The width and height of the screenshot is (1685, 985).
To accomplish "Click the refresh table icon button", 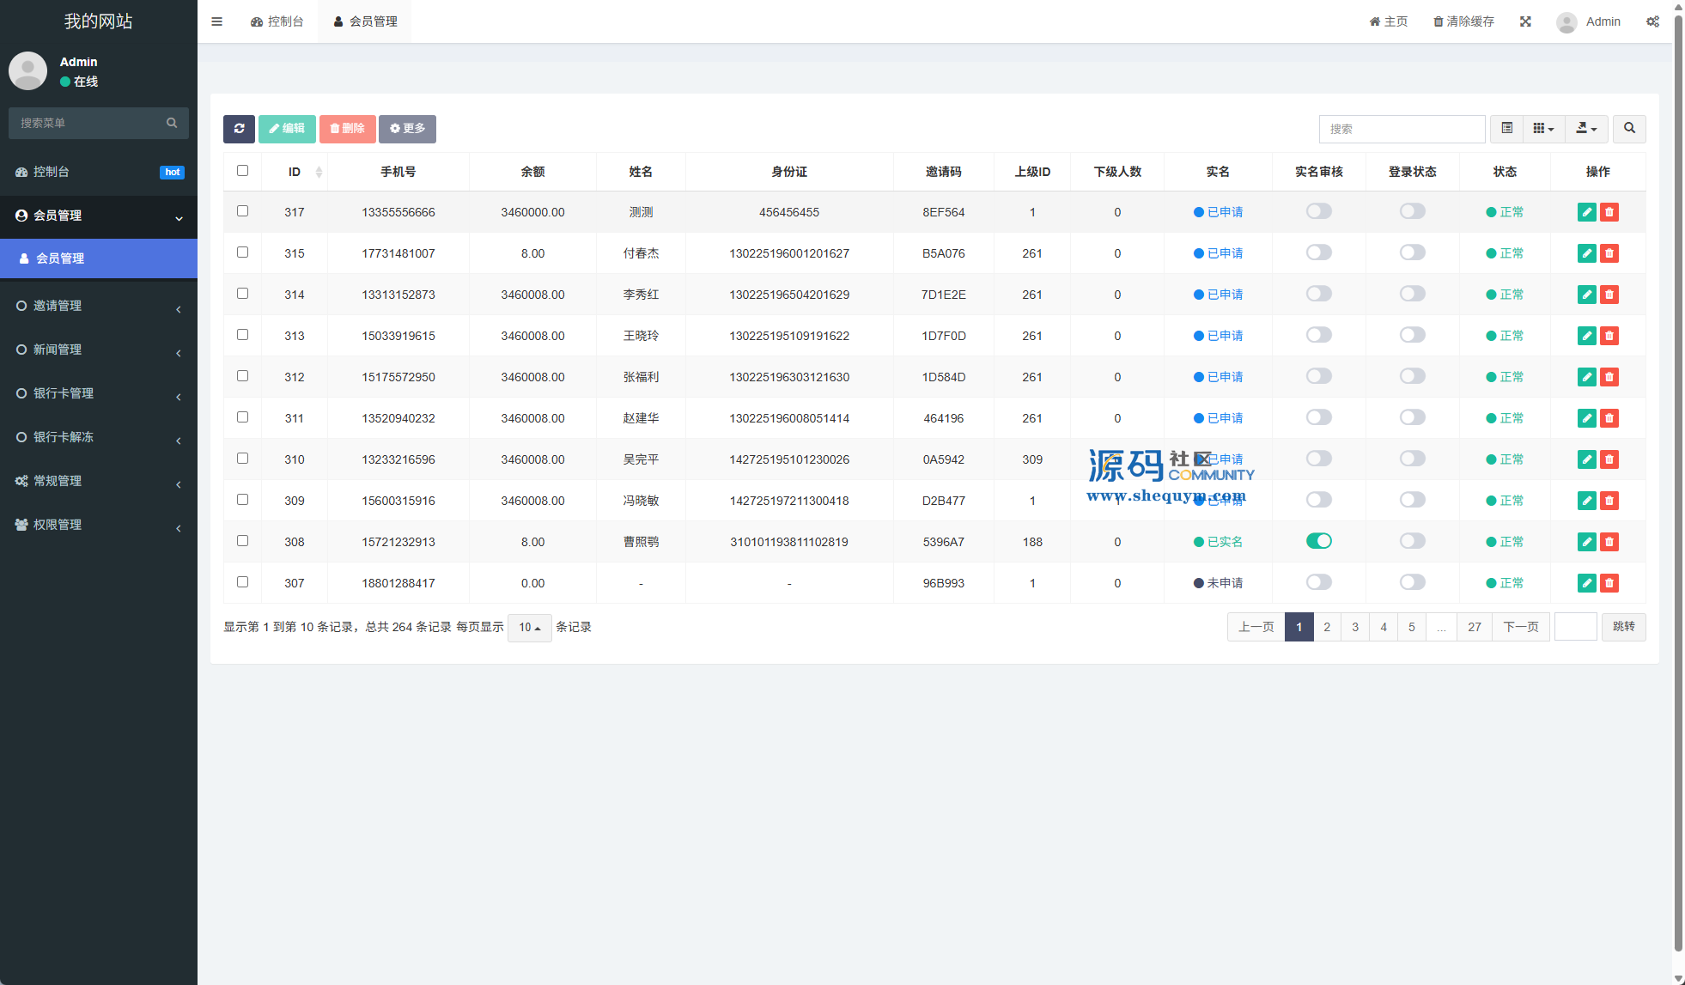I will coord(239,129).
